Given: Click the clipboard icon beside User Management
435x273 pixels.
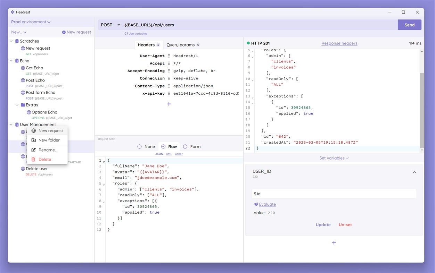Looking at the screenshot, I should 17,125.
